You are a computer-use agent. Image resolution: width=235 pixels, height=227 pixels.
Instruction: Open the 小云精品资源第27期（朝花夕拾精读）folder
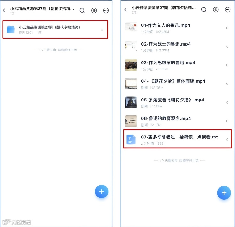pyautogui.click(x=55, y=30)
